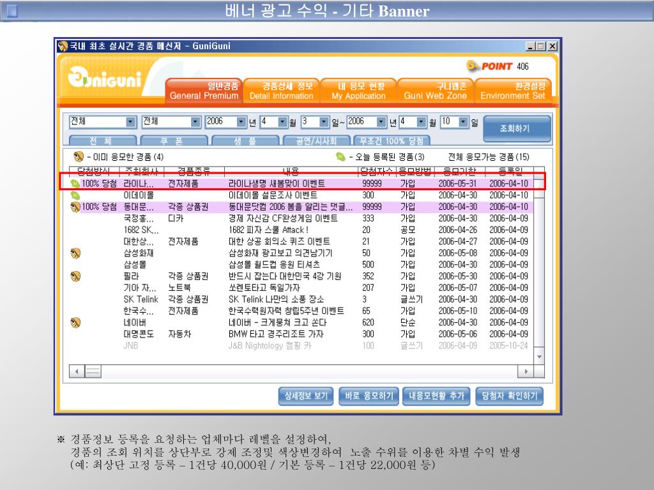The width and height of the screenshot is (654, 490).
Task: Click horizontal scrollbar left arrow
Action: [x=77, y=371]
